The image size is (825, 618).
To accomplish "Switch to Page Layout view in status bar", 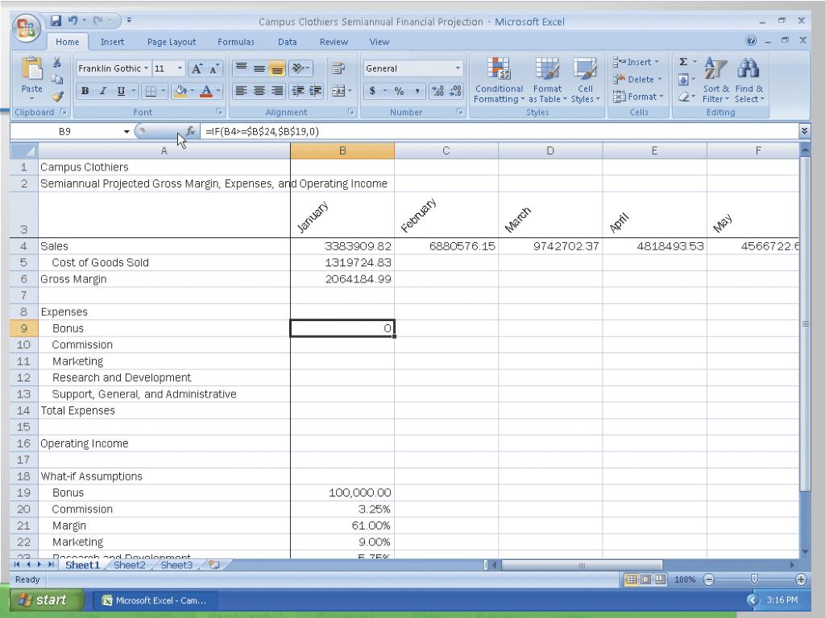I will [645, 579].
